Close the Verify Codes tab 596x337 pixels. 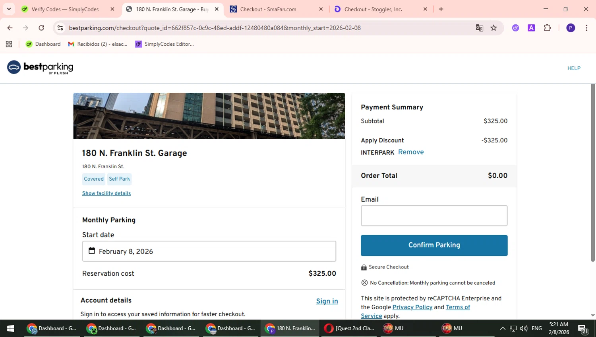click(x=112, y=9)
